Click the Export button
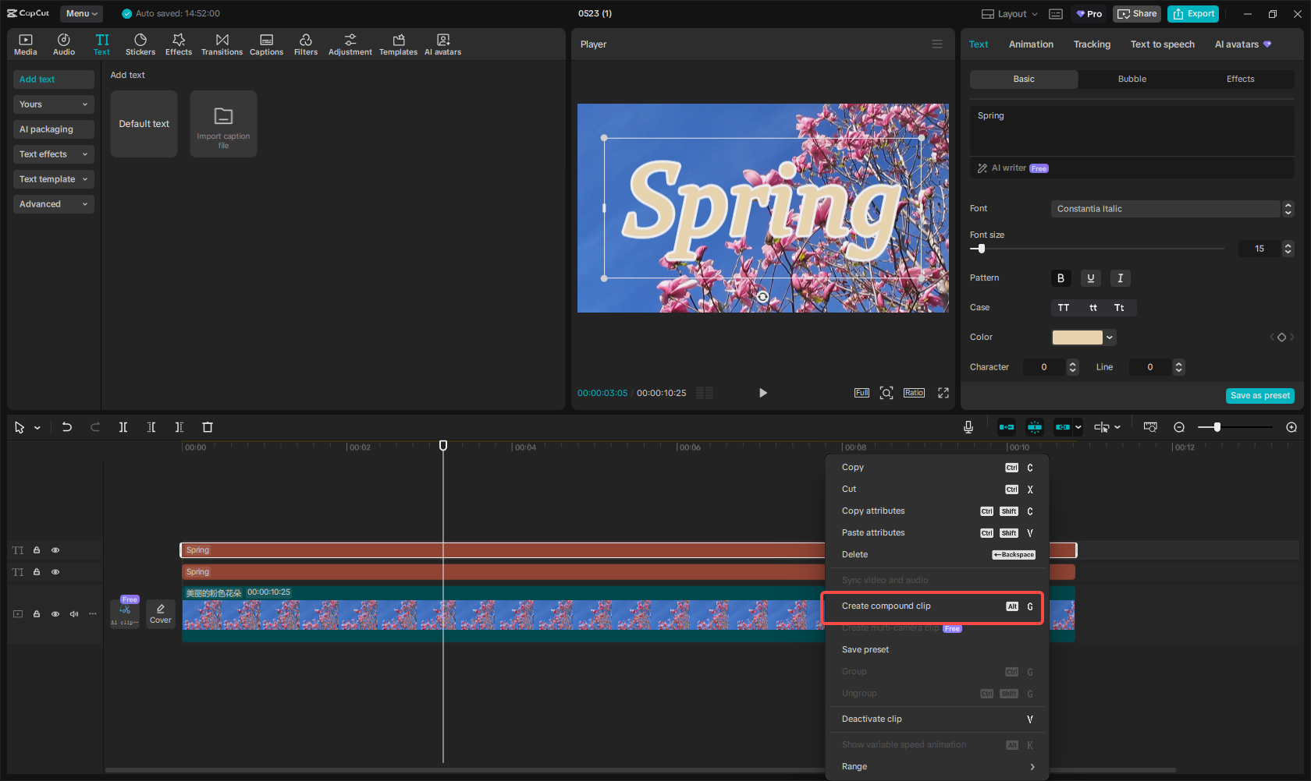The width and height of the screenshot is (1311, 781). tap(1194, 14)
